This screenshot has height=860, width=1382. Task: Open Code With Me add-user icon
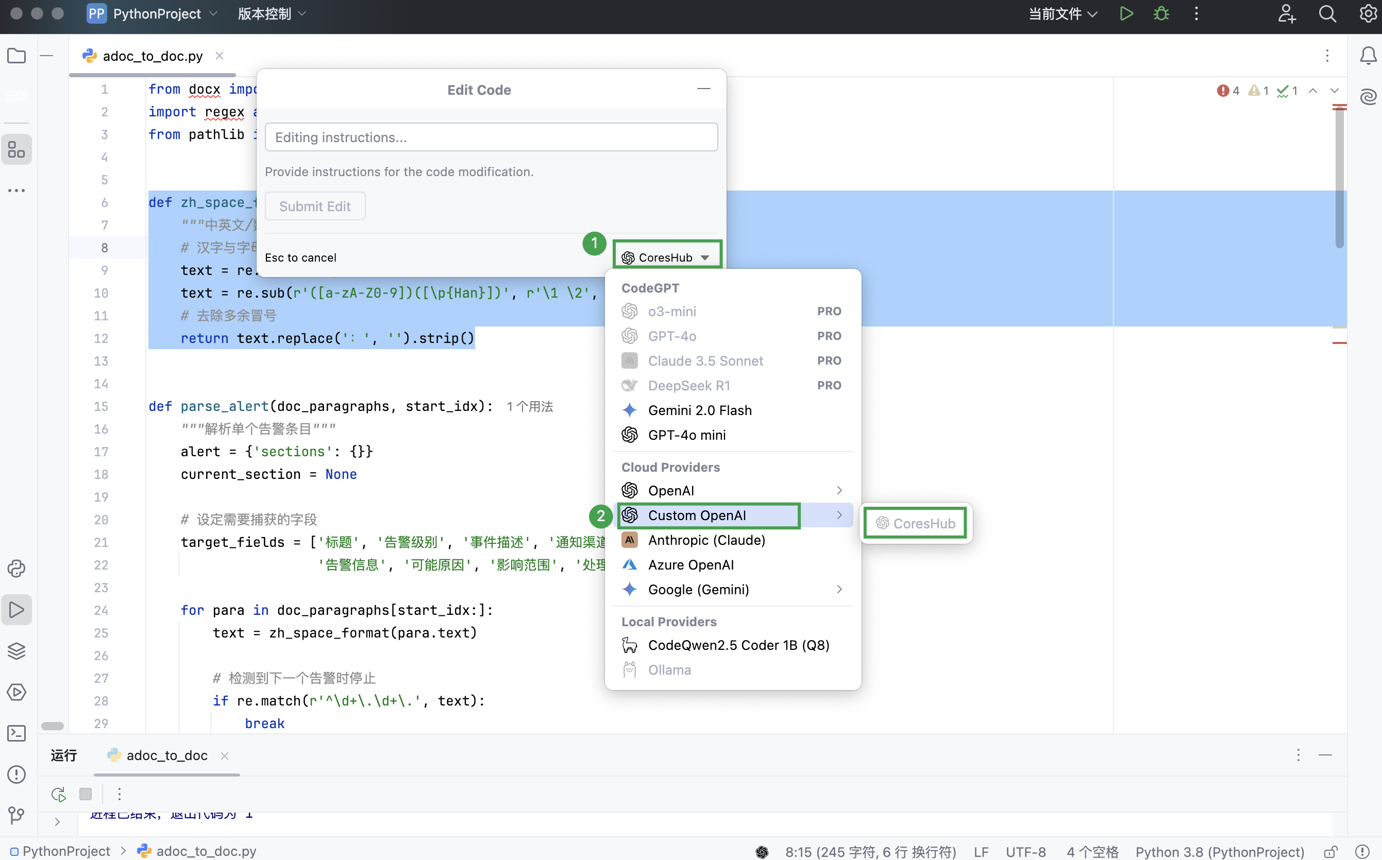pos(1287,14)
